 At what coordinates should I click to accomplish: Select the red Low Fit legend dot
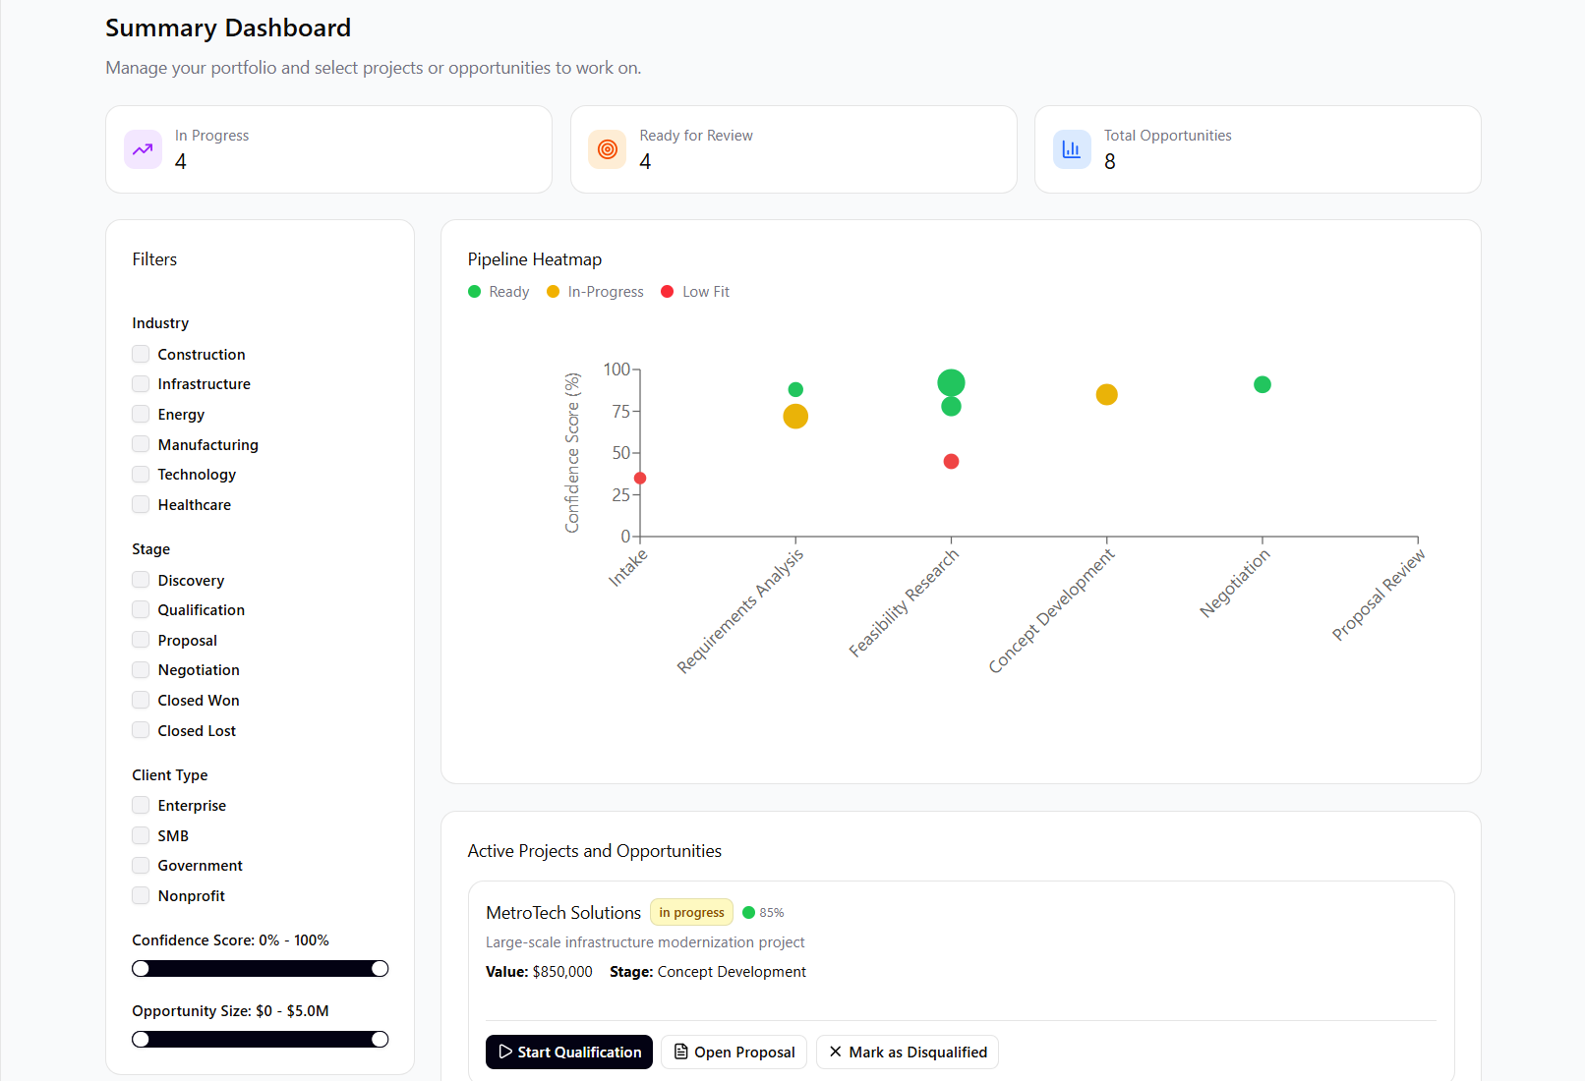[x=668, y=291]
